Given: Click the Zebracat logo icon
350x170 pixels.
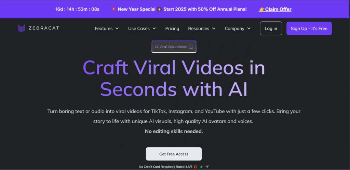Looking at the screenshot, I should pyautogui.click(x=21, y=28).
